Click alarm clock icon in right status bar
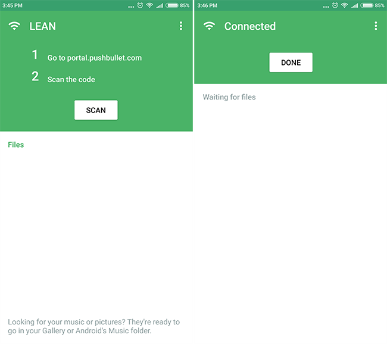Screen dimensions: 387x344 335,5
